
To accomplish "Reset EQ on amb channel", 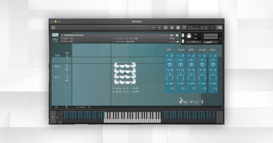I will [x=194, y=70].
